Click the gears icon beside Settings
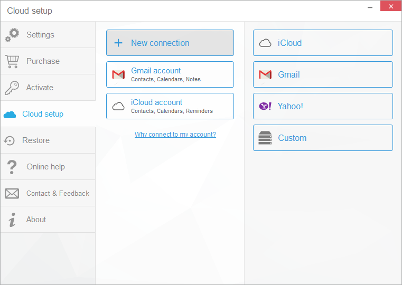 pyautogui.click(x=12, y=35)
